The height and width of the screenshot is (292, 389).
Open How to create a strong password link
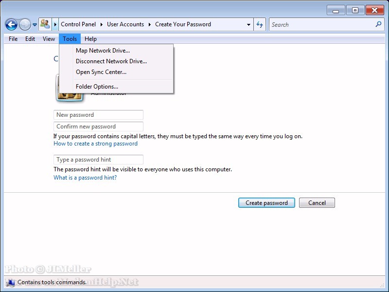click(x=95, y=144)
